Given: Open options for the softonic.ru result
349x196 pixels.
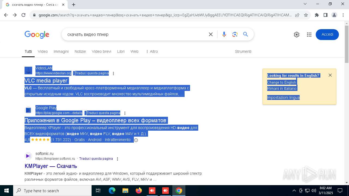Looking at the screenshot, I should pyautogui.click(x=118, y=159).
